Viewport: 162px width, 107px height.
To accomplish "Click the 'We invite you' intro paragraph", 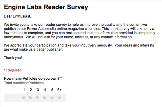I will pyautogui.click(x=78, y=31).
